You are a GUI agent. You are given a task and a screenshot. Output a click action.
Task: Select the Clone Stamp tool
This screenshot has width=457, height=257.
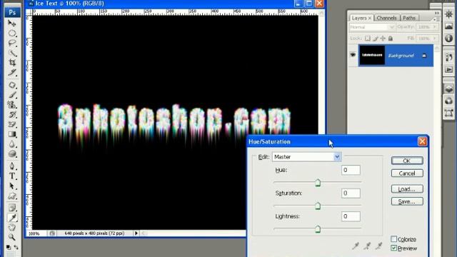12,105
